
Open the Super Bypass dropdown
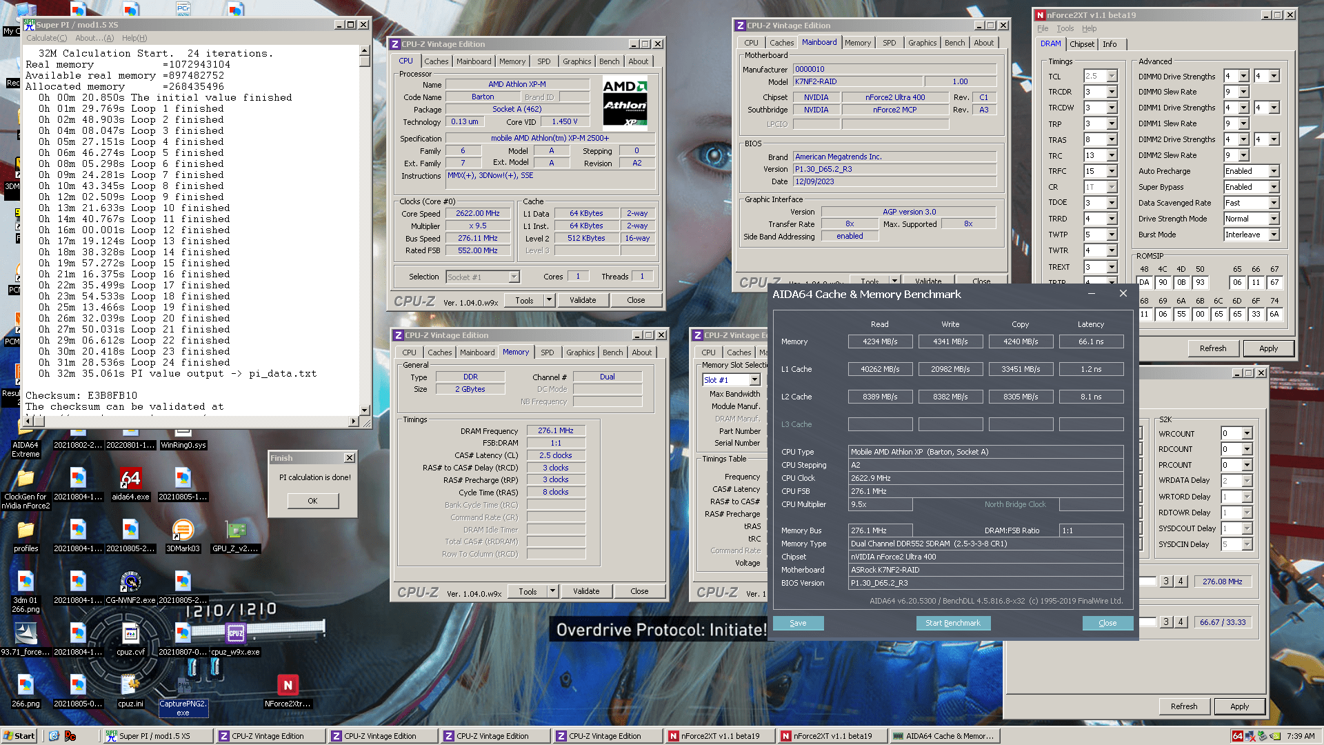(x=1274, y=187)
